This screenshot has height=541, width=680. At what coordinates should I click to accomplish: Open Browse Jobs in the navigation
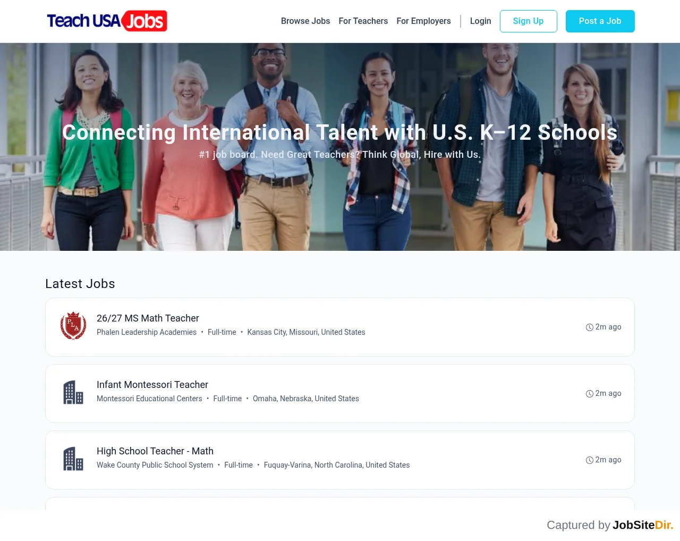pyautogui.click(x=305, y=21)
